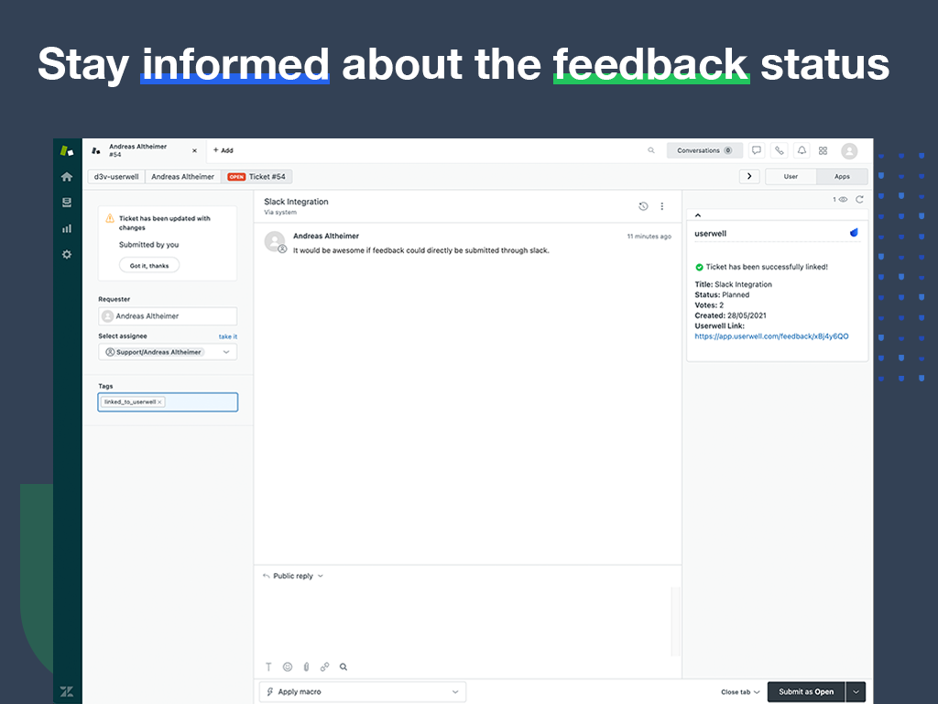
Task: Open Reporting bar chart icon in sidebar
Action: point(67,228)
